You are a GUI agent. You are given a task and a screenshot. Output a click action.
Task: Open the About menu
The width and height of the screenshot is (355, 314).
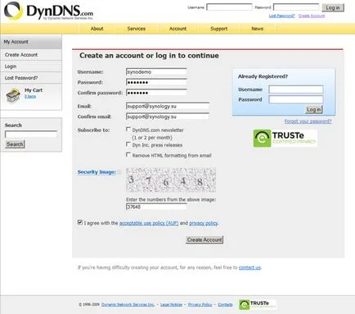[x=97, y=29]
